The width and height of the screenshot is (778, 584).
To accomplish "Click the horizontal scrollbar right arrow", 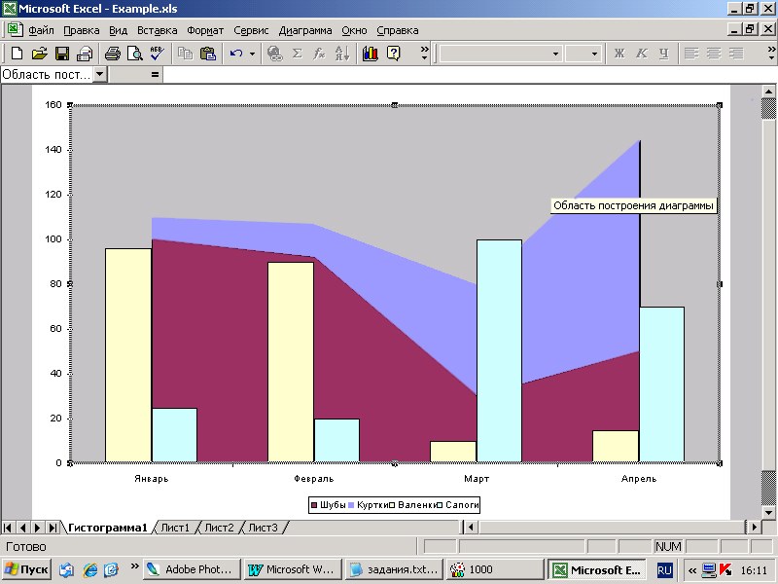I will tap(755, 527).
